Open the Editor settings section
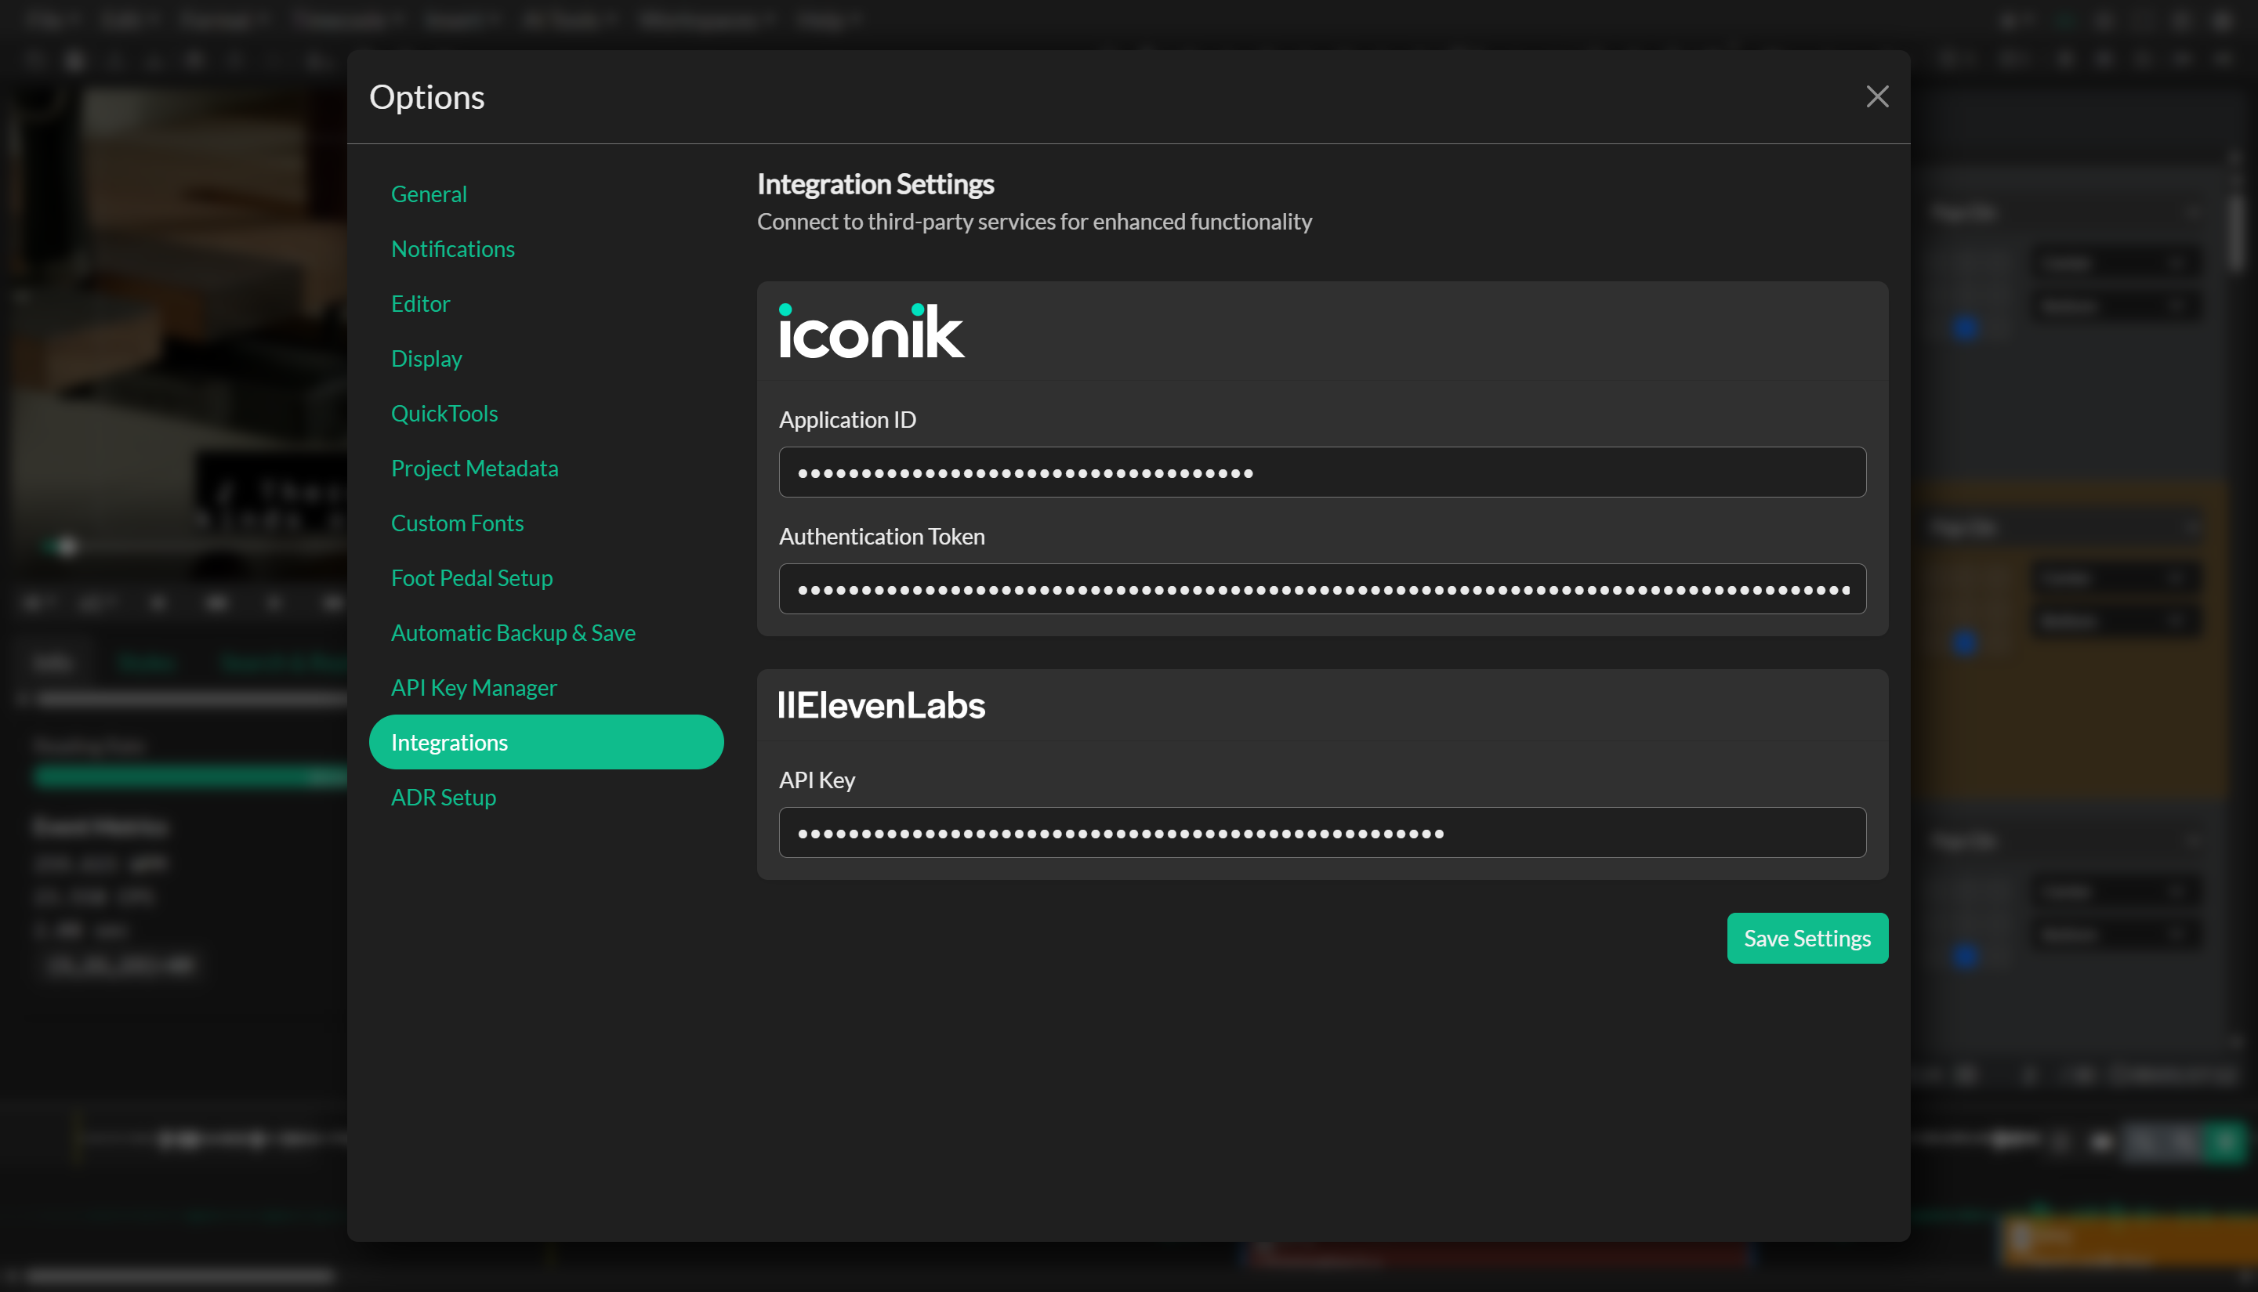Image resolution: width=2258 pixels, height=1292 pixels. 420,303
